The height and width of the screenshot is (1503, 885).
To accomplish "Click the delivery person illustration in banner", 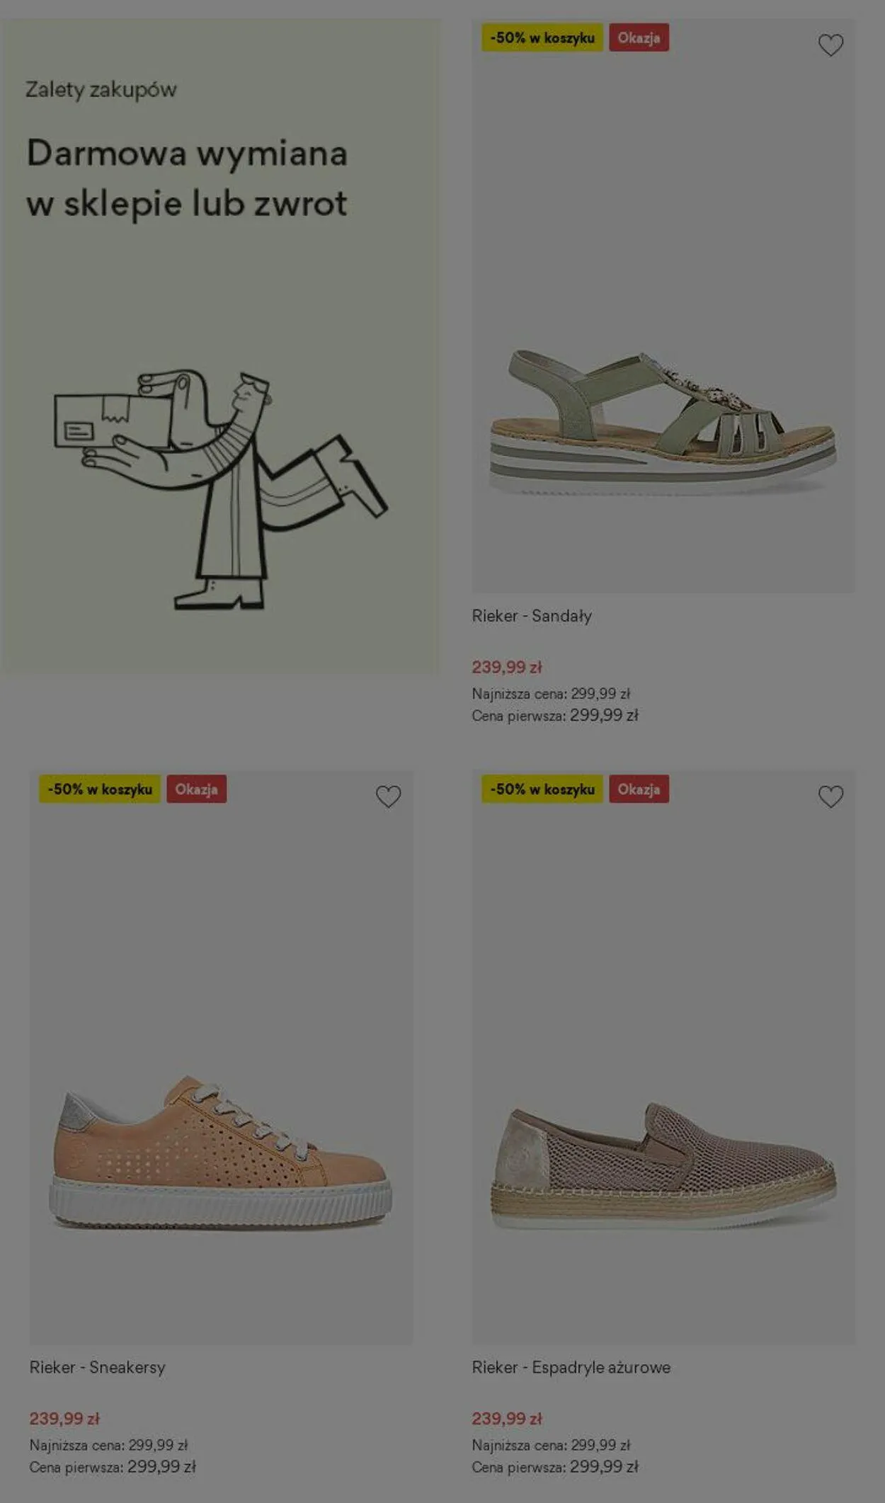I will tap(220, 488).
